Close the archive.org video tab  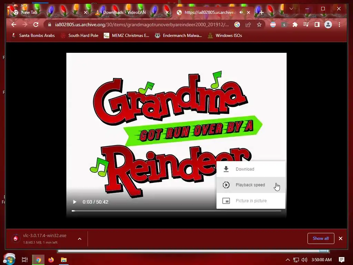click(x=249, y=12)
